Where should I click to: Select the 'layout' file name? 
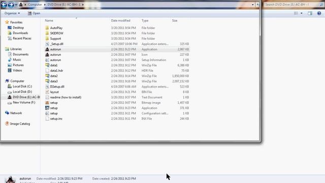54,92
